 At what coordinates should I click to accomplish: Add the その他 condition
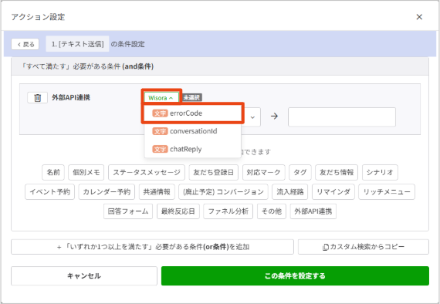272,211
